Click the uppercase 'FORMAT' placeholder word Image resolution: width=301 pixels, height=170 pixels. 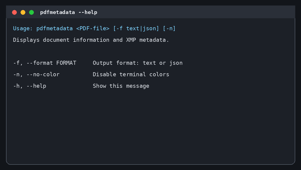click(66, 63)
